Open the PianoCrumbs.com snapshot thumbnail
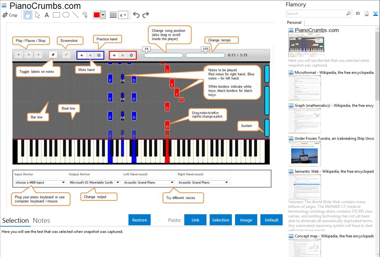380x257 pixels. 306,45
